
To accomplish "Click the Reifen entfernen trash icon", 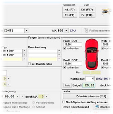I will 86,31.
